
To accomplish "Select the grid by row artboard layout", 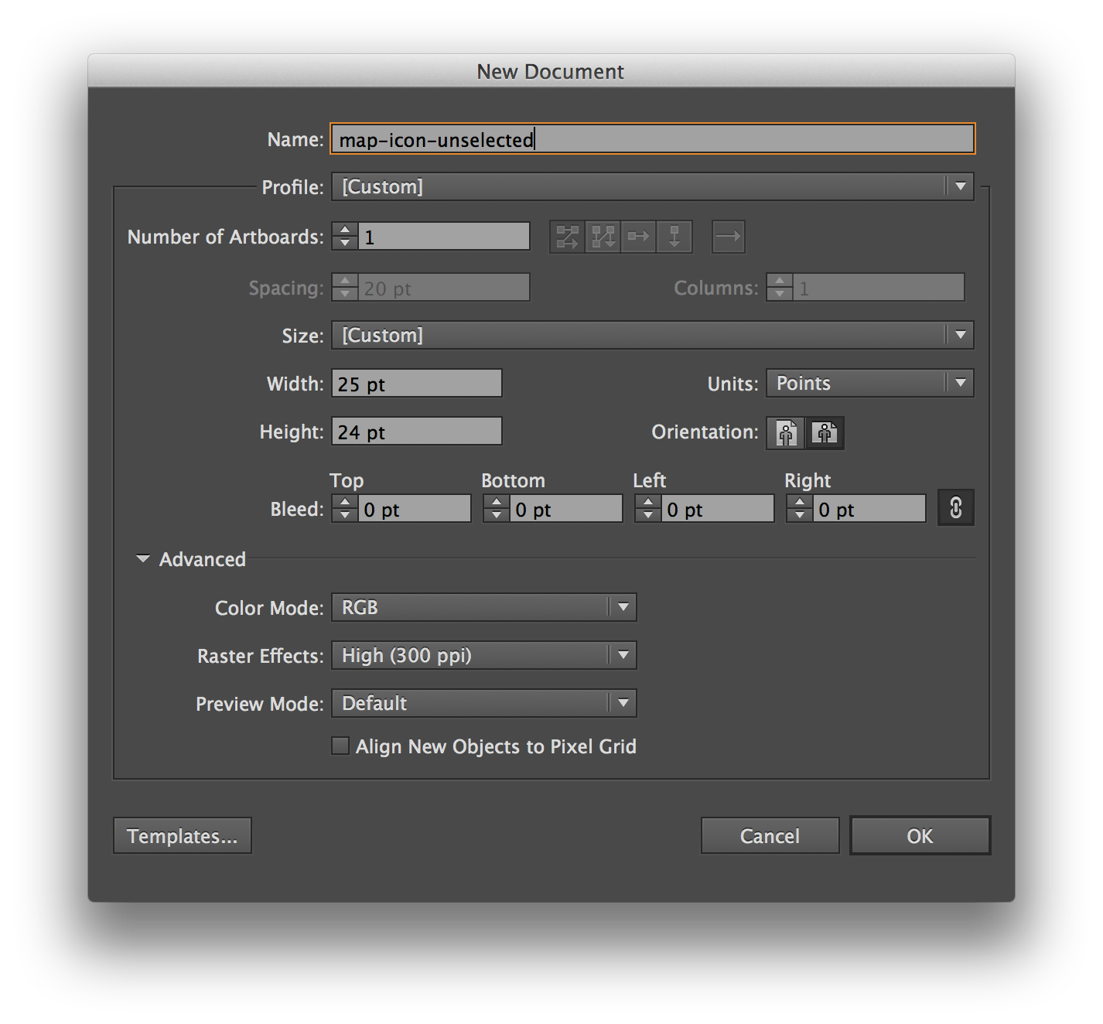I will [x=569, y=237].
